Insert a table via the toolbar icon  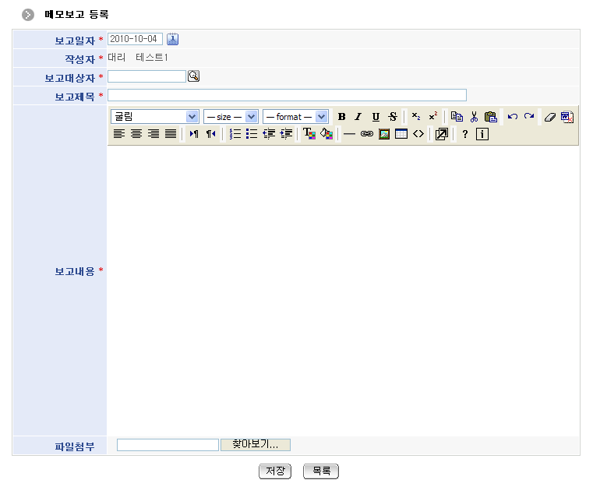401,134
